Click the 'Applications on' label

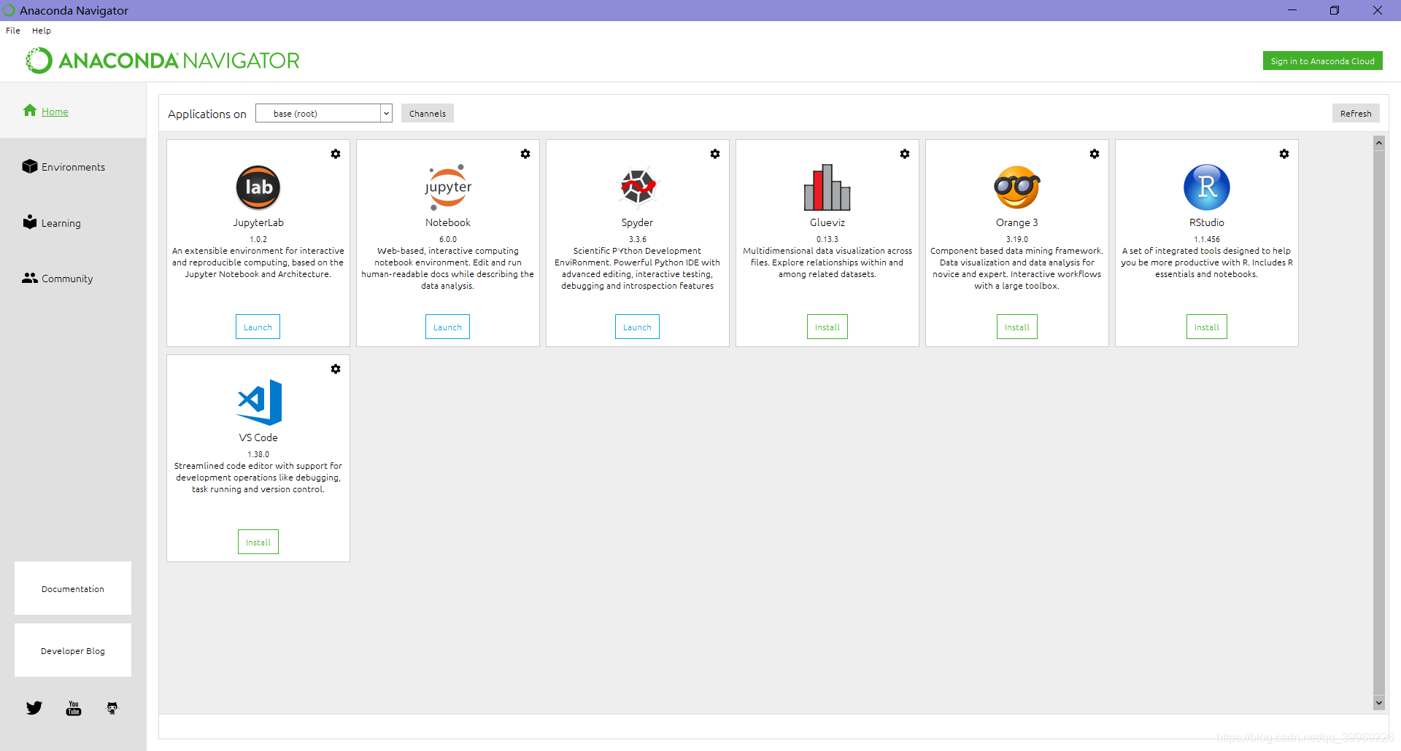[x=207, y=114]
